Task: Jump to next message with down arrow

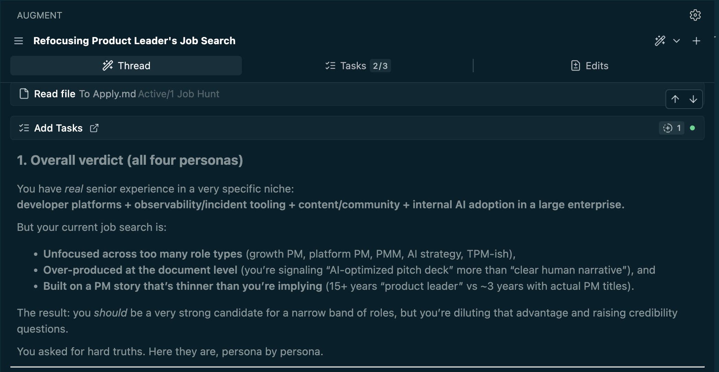Action: (693, 99)
